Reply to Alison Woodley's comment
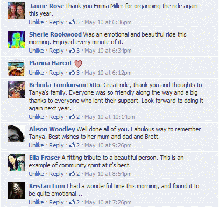 click(56, 145)
